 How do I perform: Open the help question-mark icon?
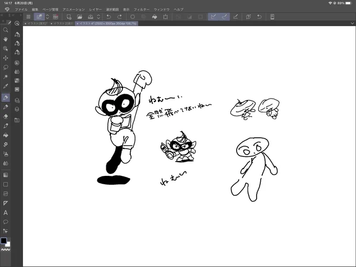(x=248, y=17)
